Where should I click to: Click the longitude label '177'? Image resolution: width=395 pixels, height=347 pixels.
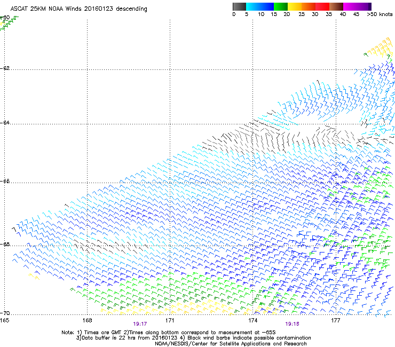[336, 320]
